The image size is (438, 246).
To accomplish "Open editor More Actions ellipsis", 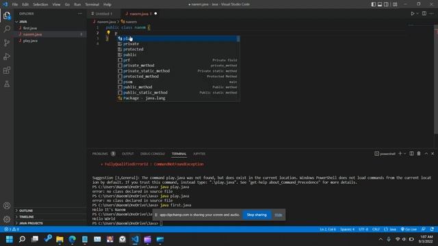I will click(x=432, y=14).
